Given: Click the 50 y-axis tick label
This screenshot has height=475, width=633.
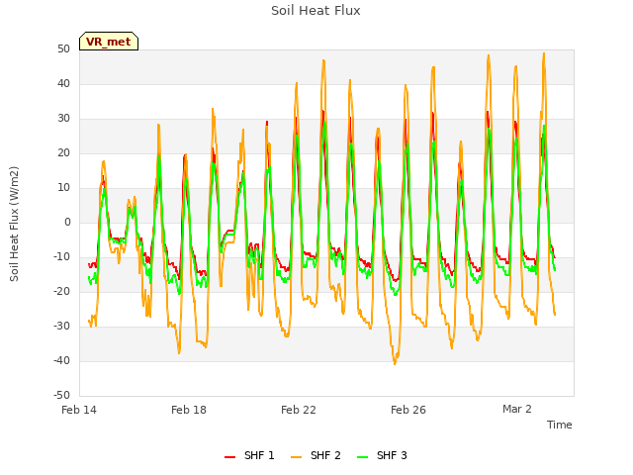Looking at the screenshot, I should tap(63, 48).
